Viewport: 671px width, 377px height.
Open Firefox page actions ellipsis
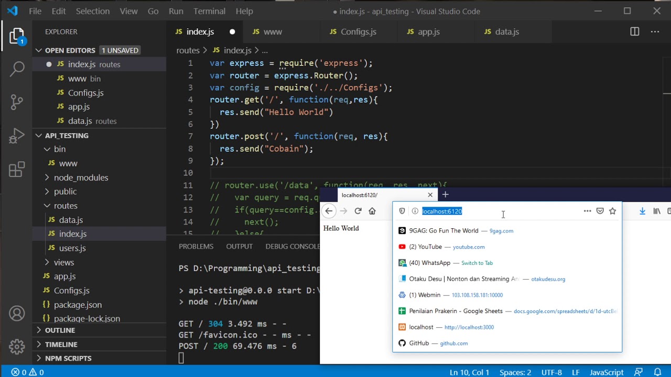[588, 211]
